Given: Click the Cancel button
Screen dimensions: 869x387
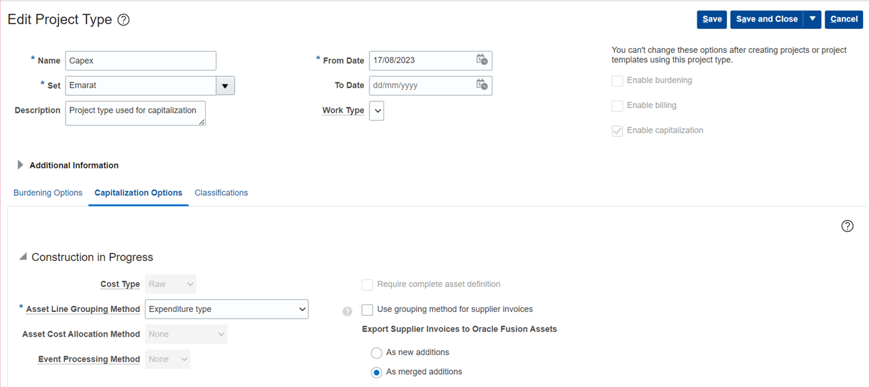Looking at the screenshot, I should coord(844,19).
